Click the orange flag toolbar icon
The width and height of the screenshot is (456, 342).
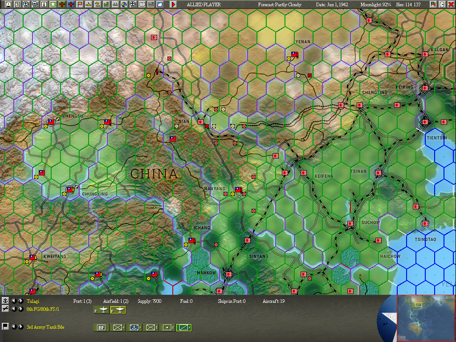point(80,4)
